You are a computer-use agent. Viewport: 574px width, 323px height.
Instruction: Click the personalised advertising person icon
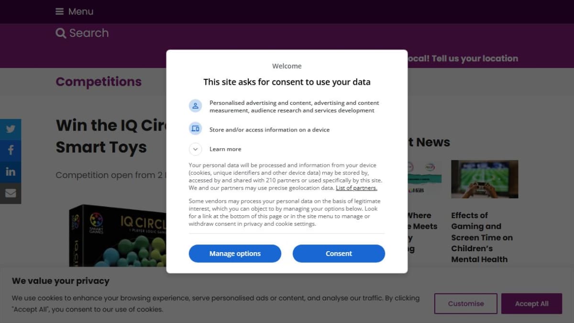[x=195, y=106]
